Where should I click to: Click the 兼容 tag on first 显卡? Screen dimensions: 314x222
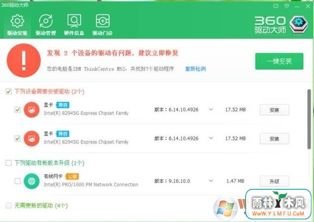63,105
